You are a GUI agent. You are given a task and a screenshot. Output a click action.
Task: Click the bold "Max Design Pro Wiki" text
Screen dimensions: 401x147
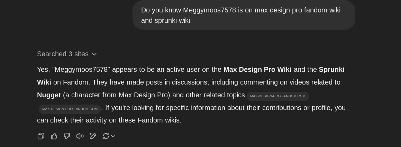tap(257, 70)
